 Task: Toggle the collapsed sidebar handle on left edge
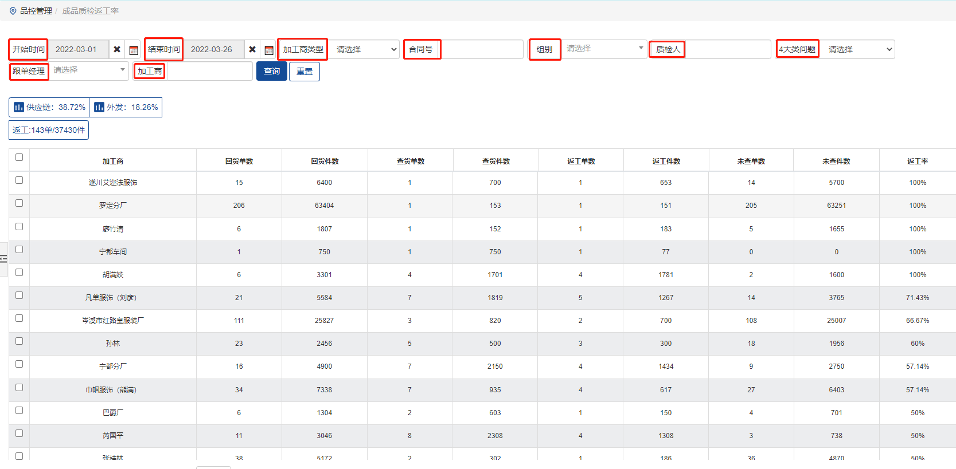coord(3,259)
